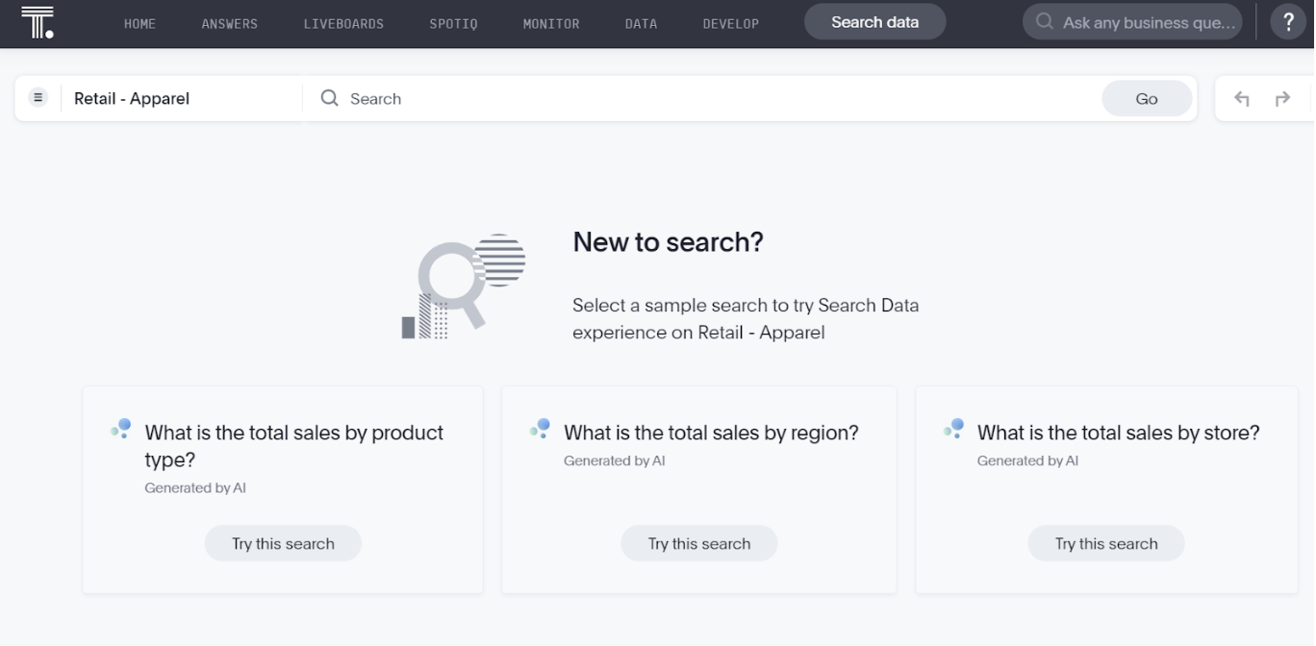Viewport: 1316px width, 646px height.
Task: Open the Develop section
Action: [x=730, y=24]
